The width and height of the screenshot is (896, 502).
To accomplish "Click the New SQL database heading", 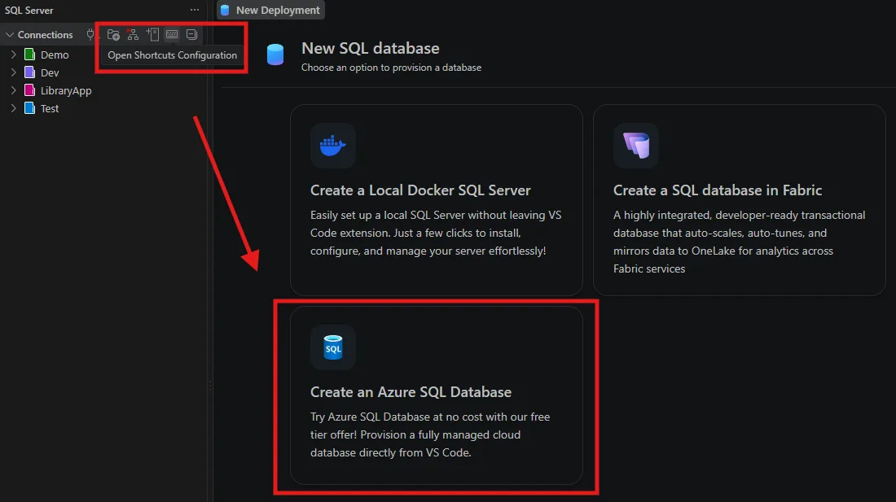I will click(x=371, y=48).
